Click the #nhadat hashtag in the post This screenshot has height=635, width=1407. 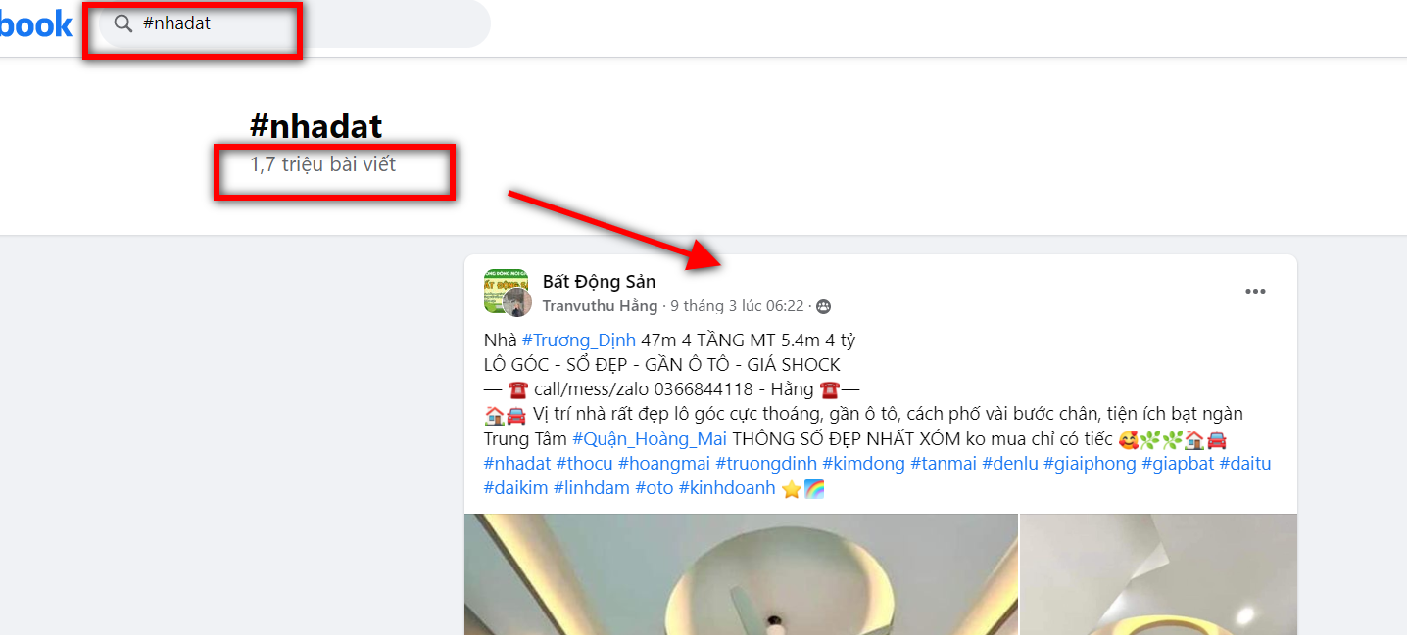[517, 463]
